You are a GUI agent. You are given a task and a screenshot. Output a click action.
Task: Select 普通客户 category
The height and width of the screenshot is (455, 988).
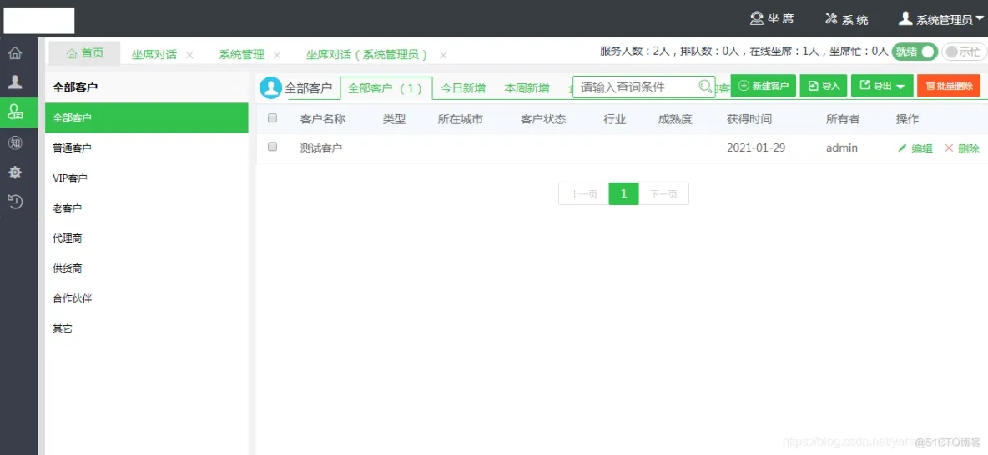[x=146, y=147]
